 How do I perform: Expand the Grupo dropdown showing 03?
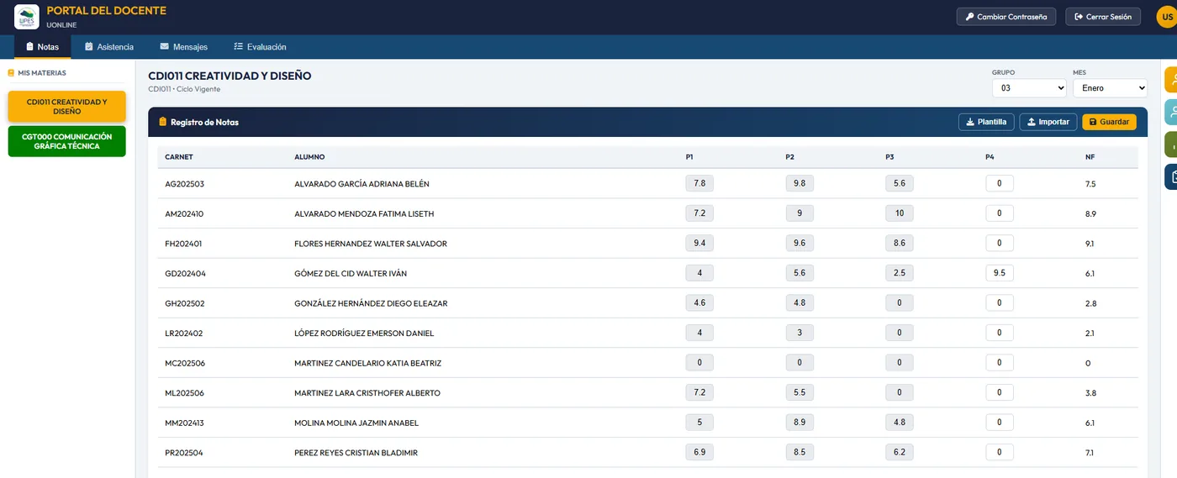[1029, 87]
